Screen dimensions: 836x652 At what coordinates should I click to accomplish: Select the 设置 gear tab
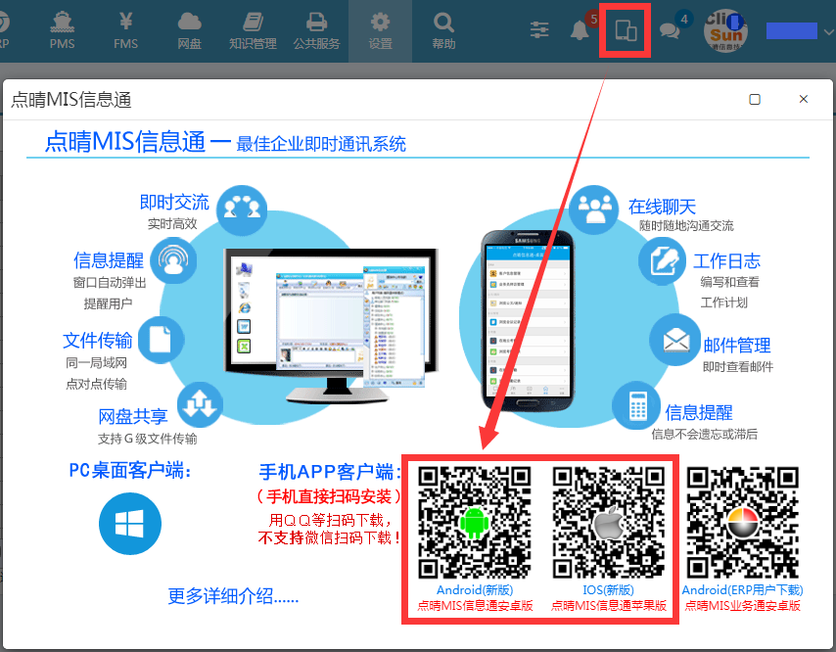[x=380, y=30]
